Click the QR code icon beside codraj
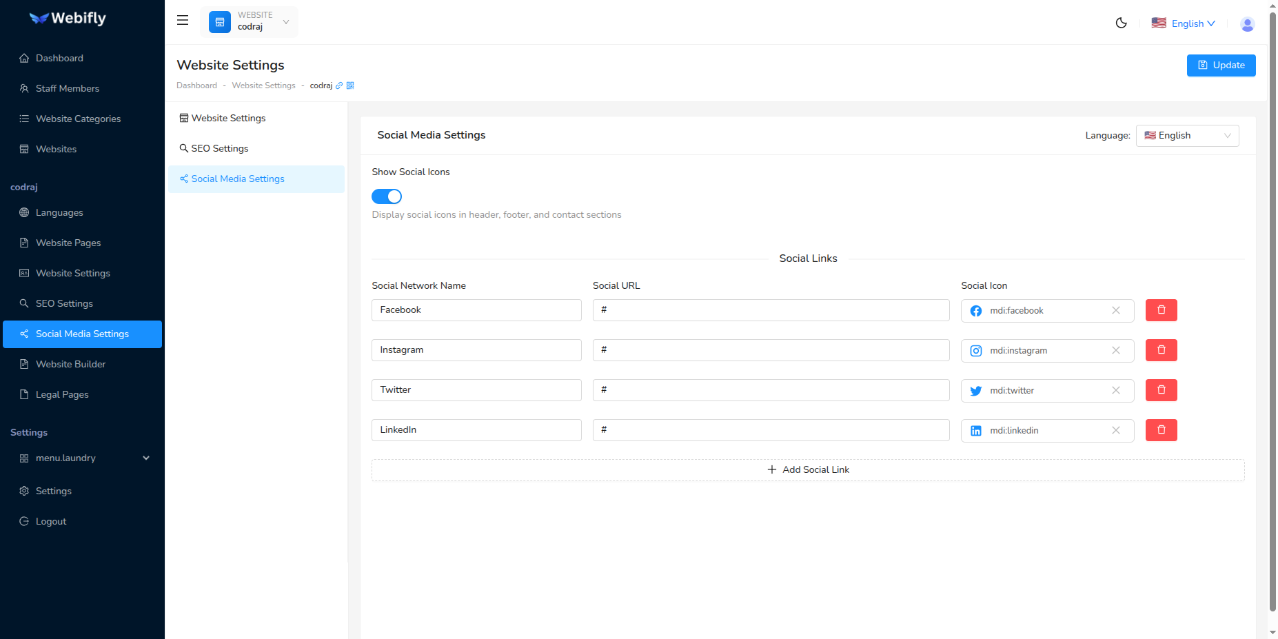 click(x=350, y=85)
